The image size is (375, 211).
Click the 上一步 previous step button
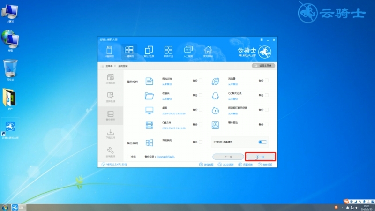click(x=228, y=157)
